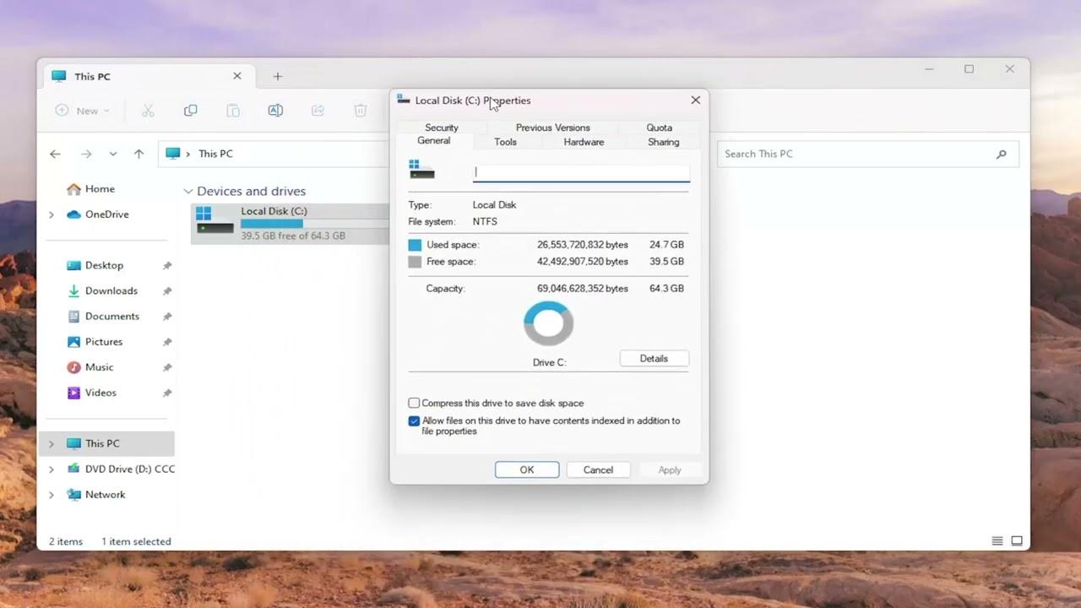The width and height of the screenshot is (1081, 608).
Task: Open the New dropdown menu
Action: tap(81, 111)
